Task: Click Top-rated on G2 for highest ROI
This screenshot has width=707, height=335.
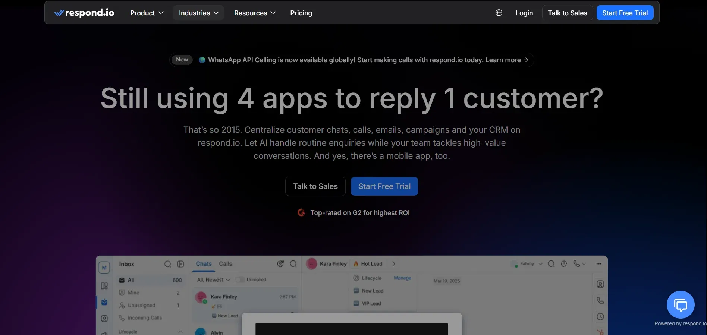Action: tap(360, 213)
